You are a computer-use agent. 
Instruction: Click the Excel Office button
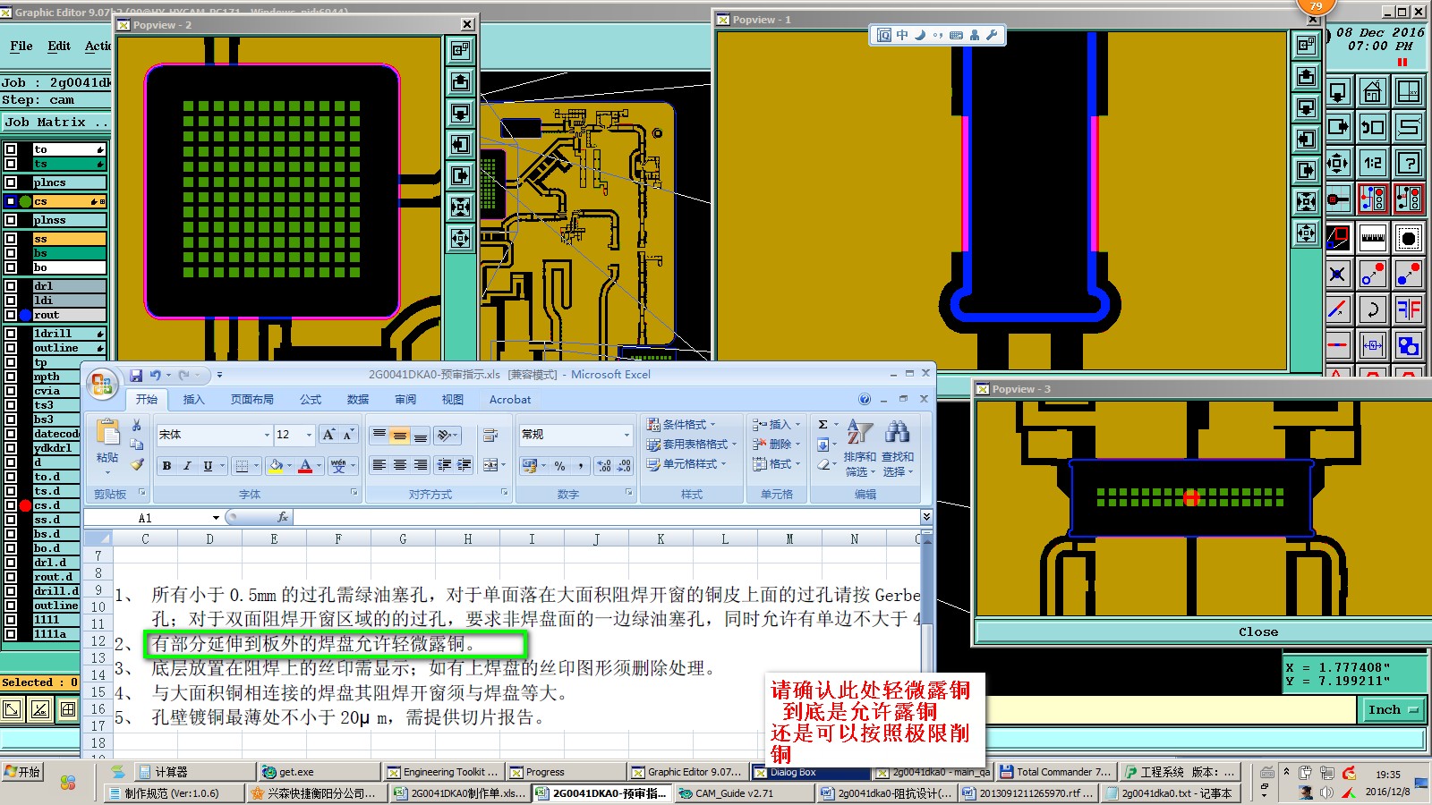[102, 385]
